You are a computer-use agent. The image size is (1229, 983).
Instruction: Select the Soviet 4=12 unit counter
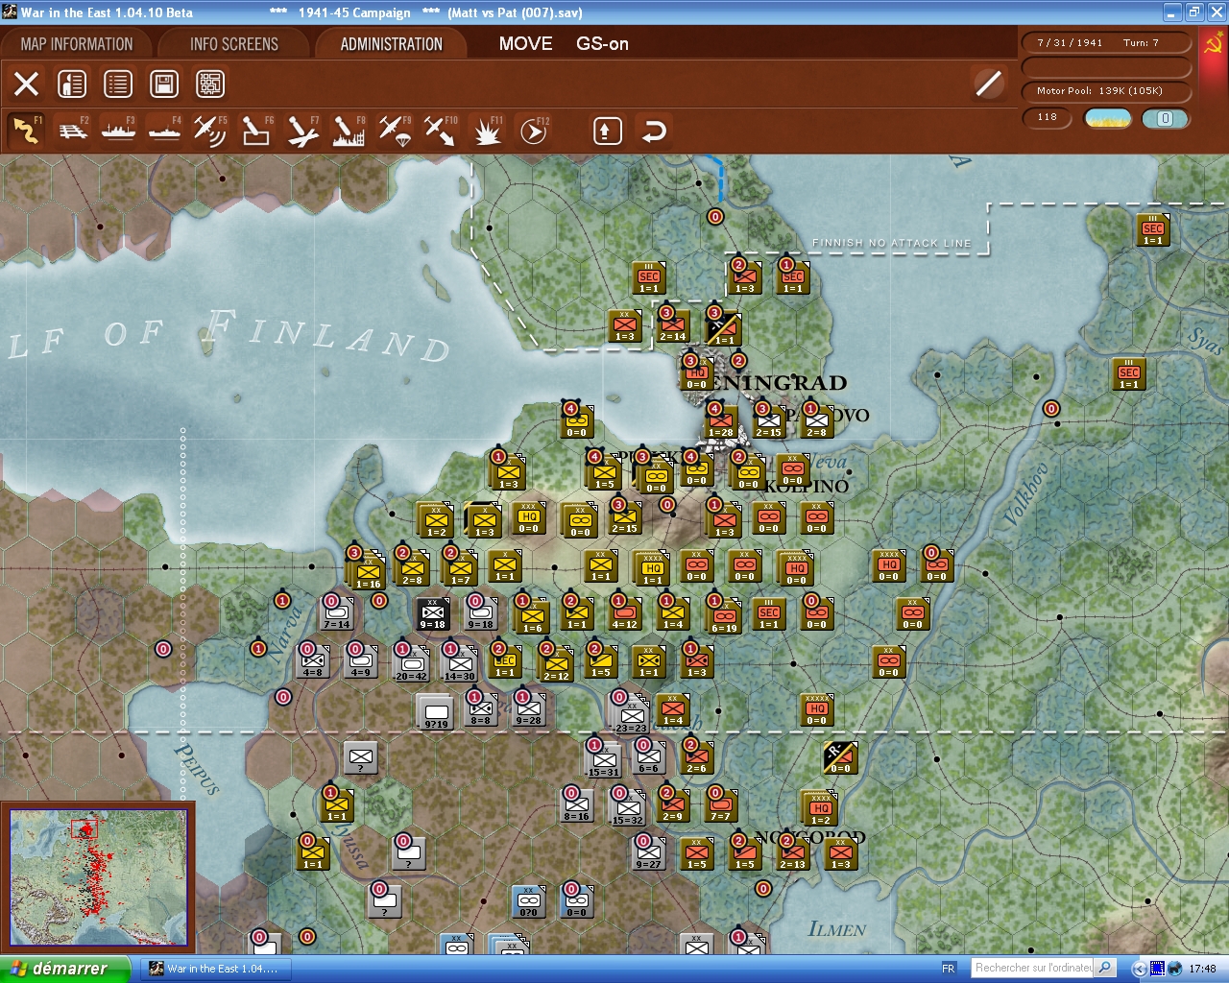(x=625, y=614)
